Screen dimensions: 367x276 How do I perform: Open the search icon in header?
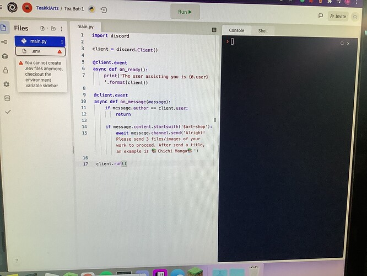[x=355, y=17]
